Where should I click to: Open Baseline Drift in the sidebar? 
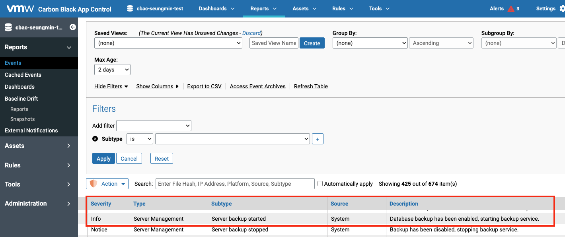21,99
